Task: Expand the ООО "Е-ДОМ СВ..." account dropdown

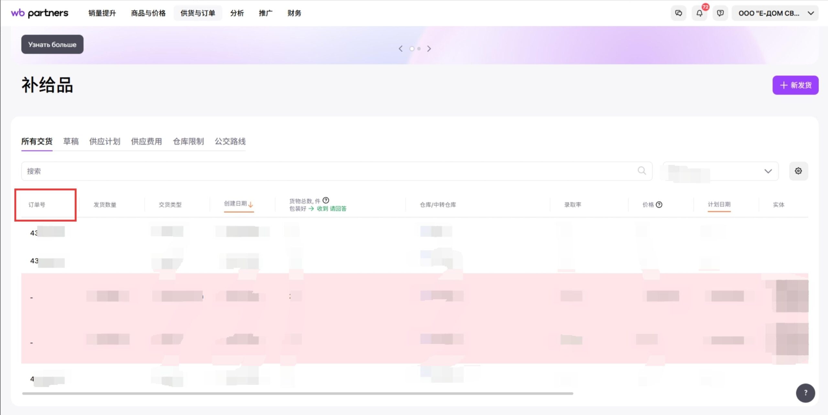Action: coord(775,13)
